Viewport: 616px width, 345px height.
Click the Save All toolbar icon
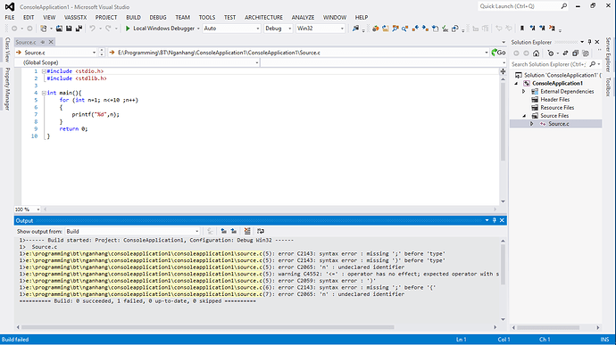pos(79,29)
